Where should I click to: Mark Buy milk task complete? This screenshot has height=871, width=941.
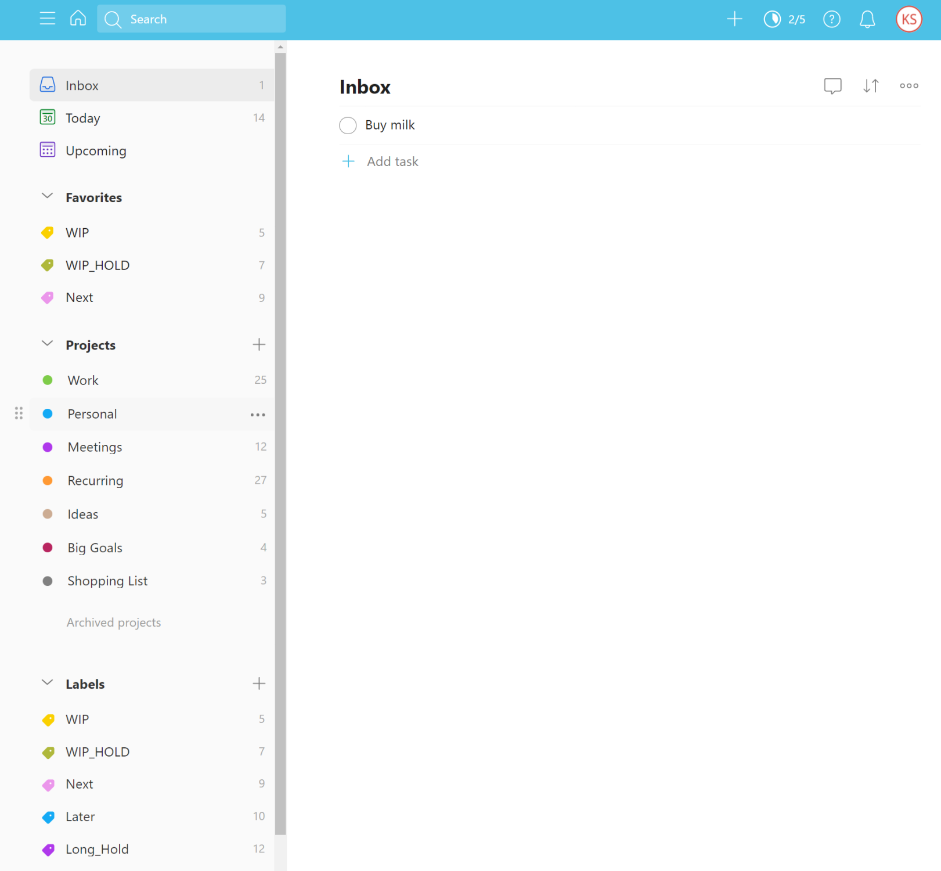(348, 125)
